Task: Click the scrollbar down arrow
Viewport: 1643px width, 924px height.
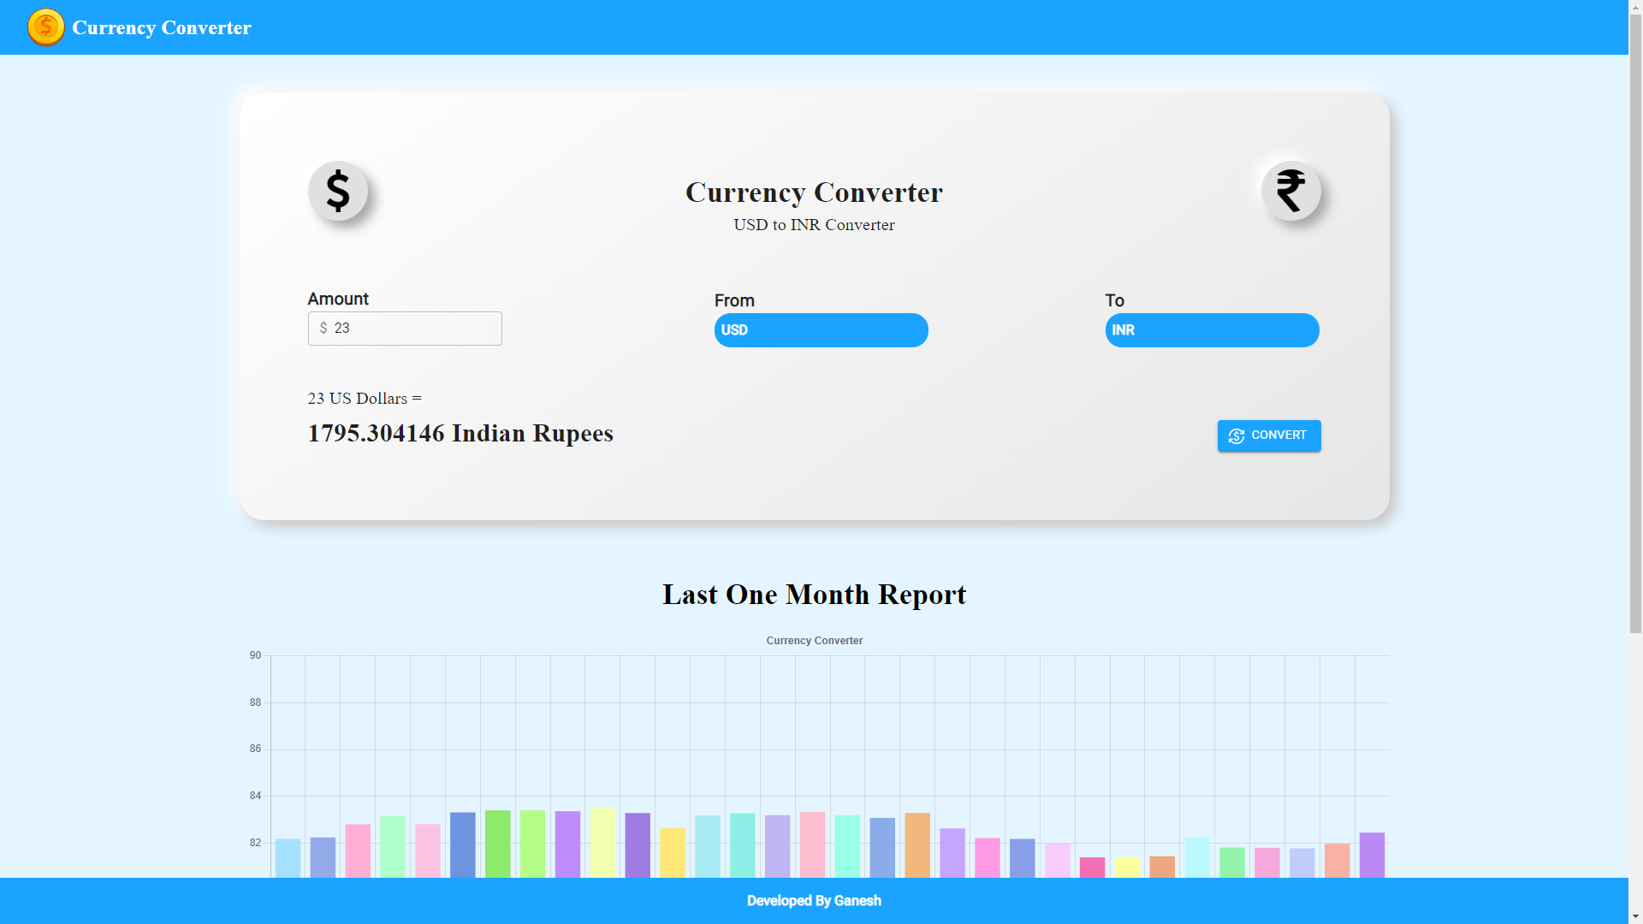Action: click(1635, 916)
